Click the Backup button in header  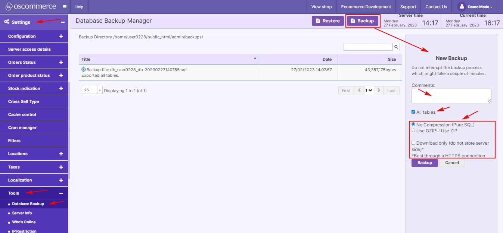362,21
